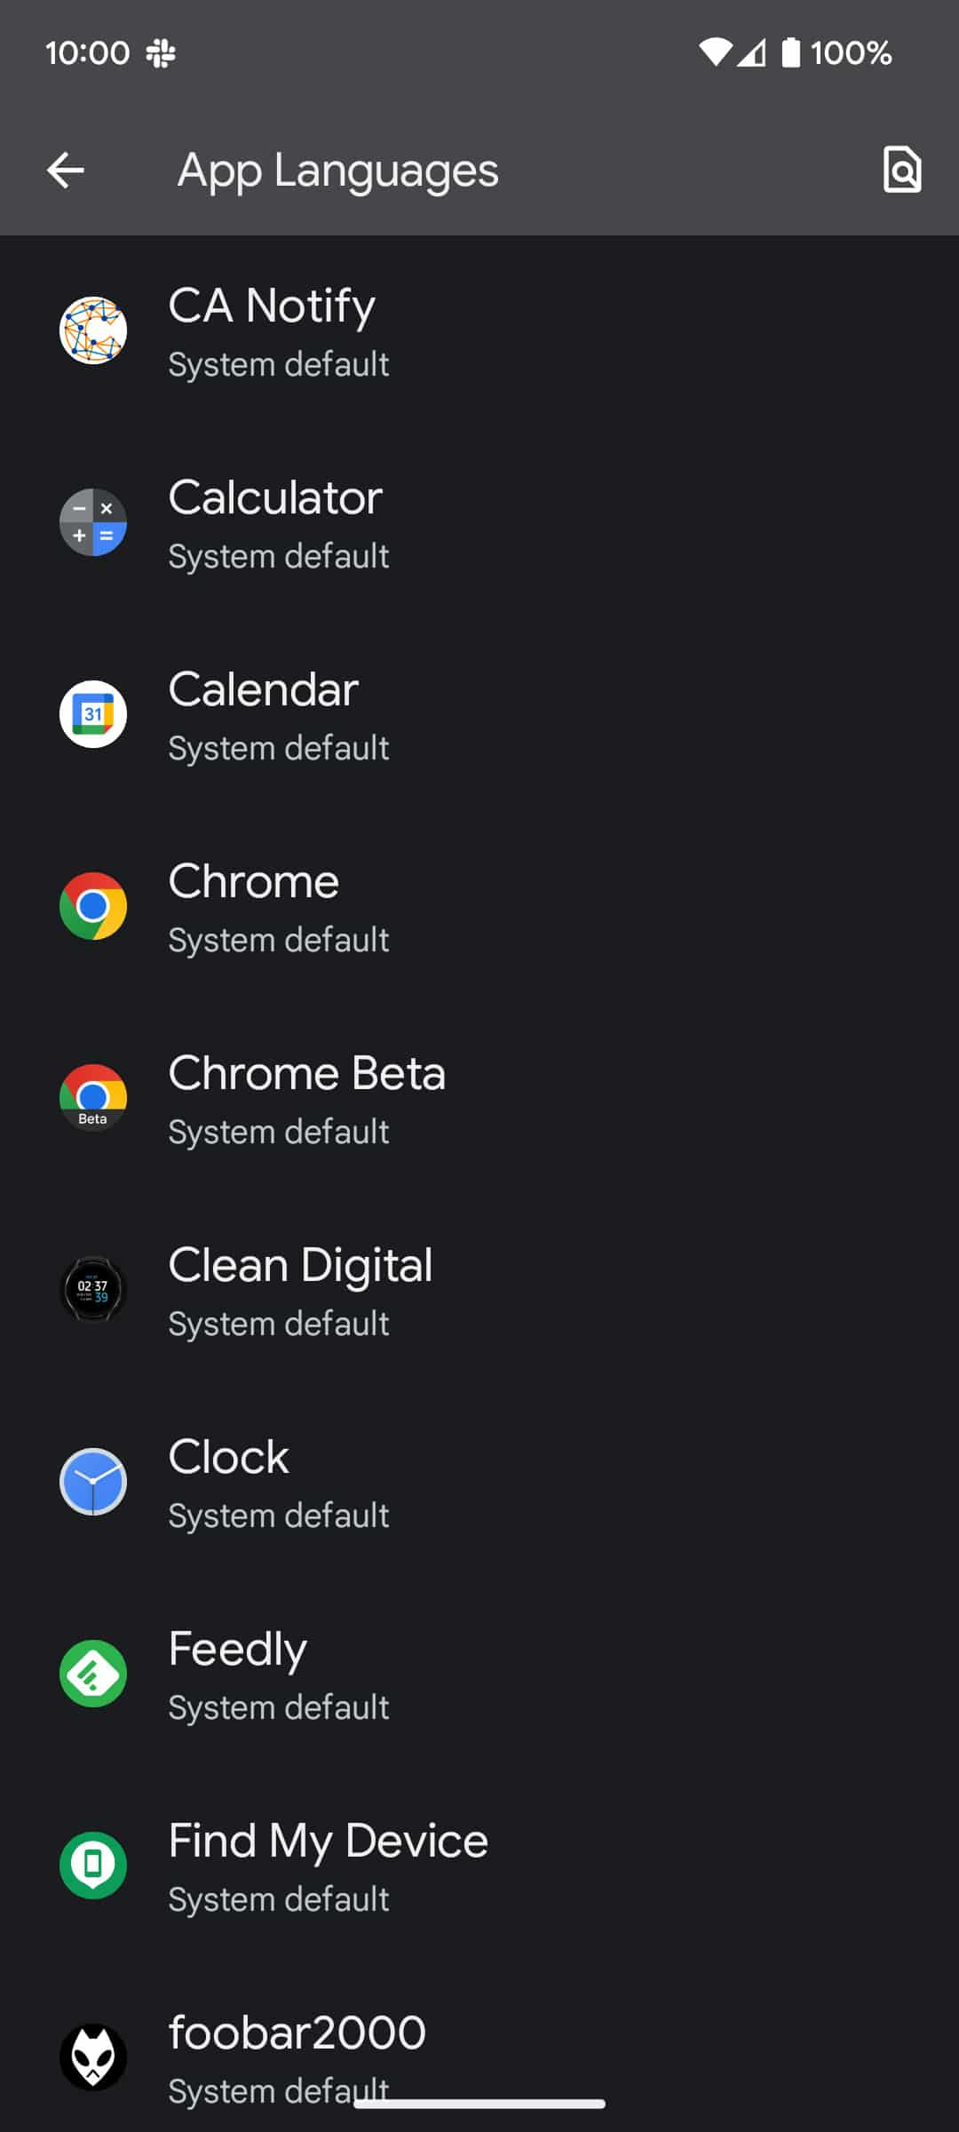
Task: Tap the Google Calendar icon
Action: 93,714
